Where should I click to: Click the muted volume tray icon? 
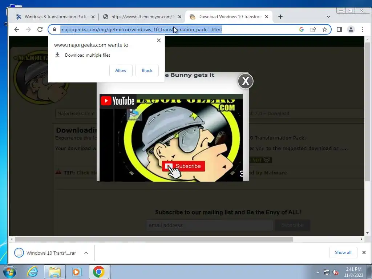pyautogui.click(x=335, y=272)
